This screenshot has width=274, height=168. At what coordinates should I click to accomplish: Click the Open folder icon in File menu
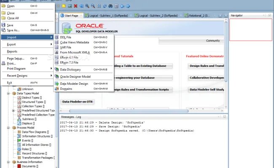click(3, 6)
